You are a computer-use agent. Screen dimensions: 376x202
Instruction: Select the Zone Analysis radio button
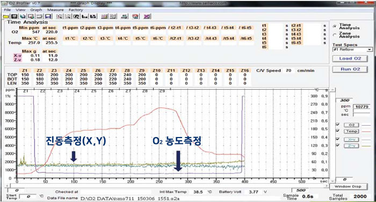[x=335, y=35]
